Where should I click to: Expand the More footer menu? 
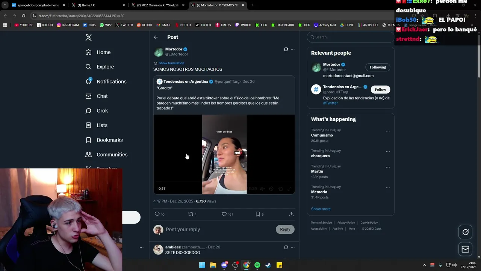tap(353, 228)
